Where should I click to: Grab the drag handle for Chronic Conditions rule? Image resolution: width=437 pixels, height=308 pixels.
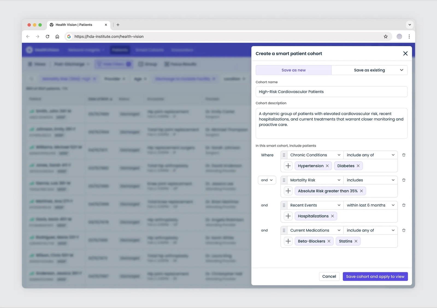(284, 155)
